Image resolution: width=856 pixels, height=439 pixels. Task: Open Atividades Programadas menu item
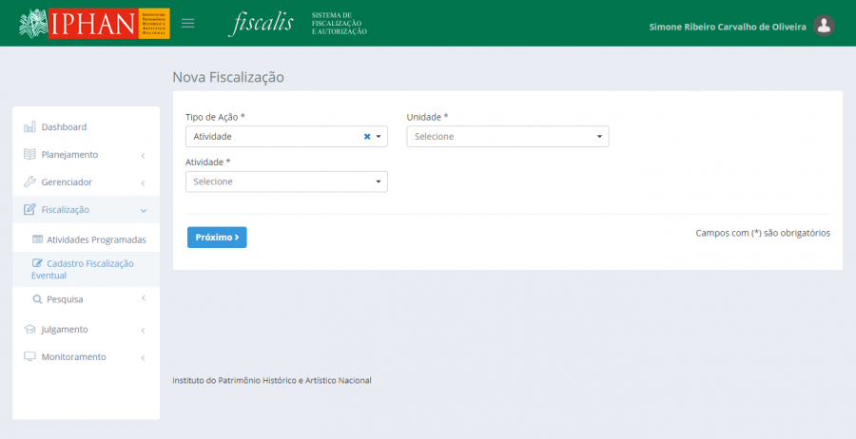point(96,239)
